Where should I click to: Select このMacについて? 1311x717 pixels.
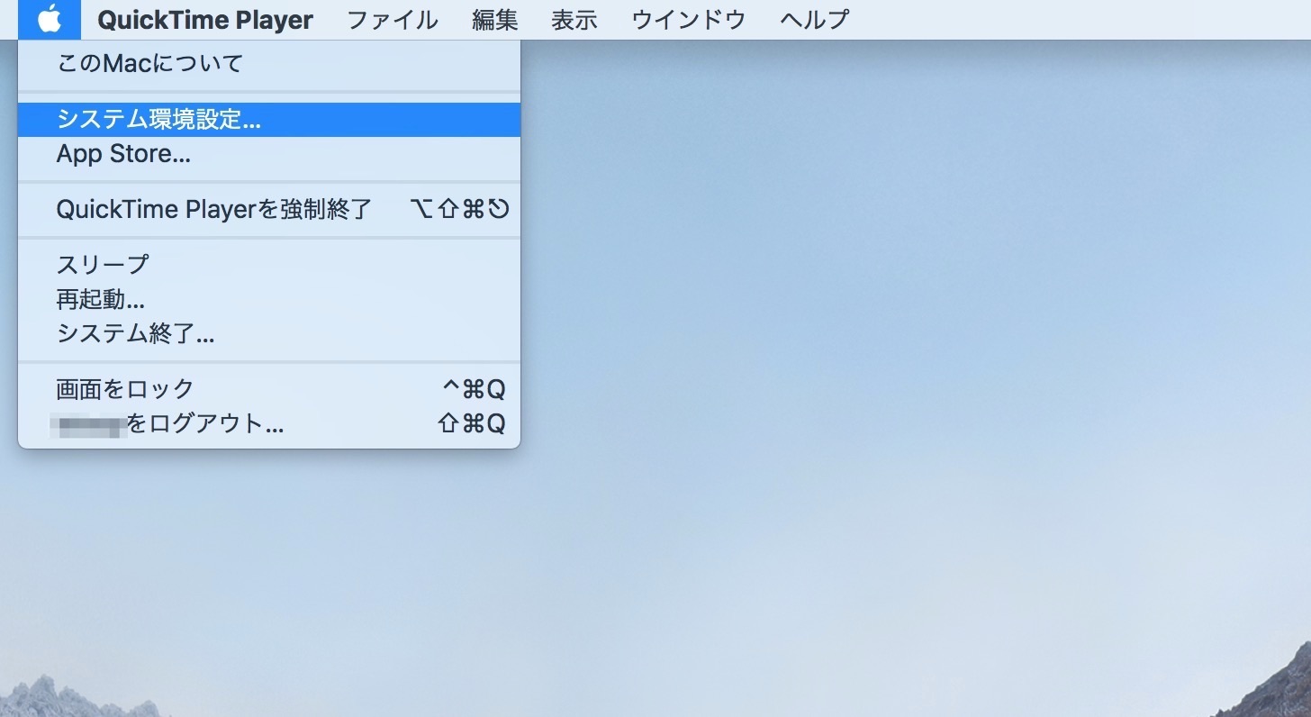coord(269,63)
